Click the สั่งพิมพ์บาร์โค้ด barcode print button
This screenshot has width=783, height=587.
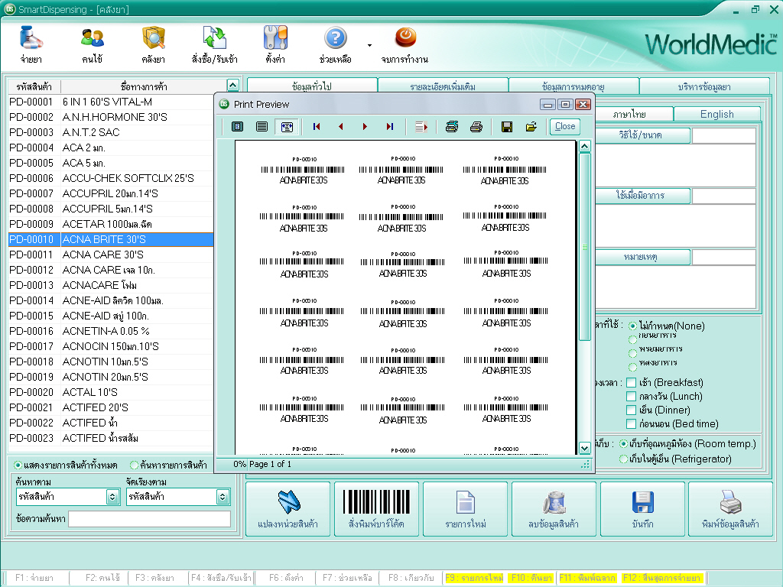coord(376,508)
